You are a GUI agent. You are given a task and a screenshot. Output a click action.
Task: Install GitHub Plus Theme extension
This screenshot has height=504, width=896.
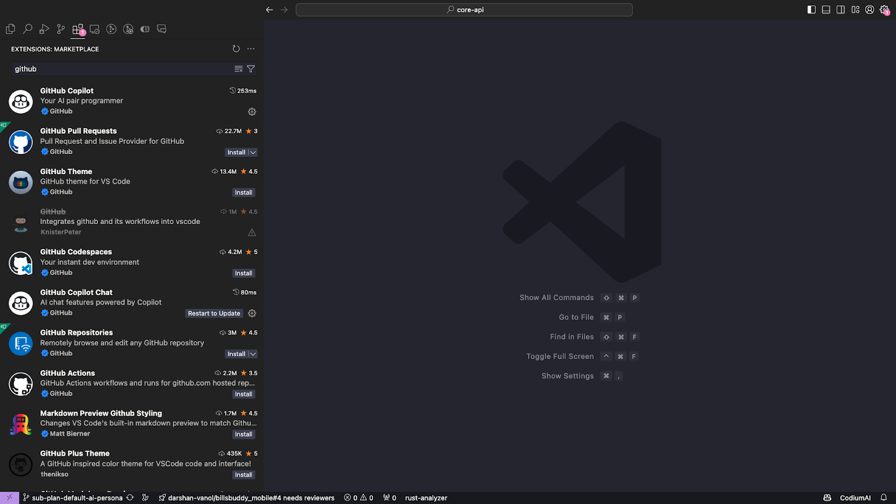(244, 475)
